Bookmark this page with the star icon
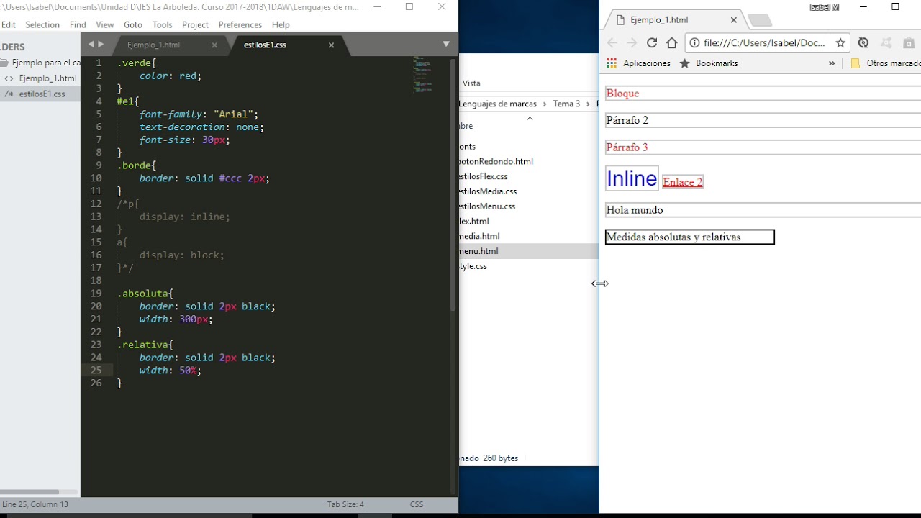Viewport: 921px width, 518px height. [840, 42]
